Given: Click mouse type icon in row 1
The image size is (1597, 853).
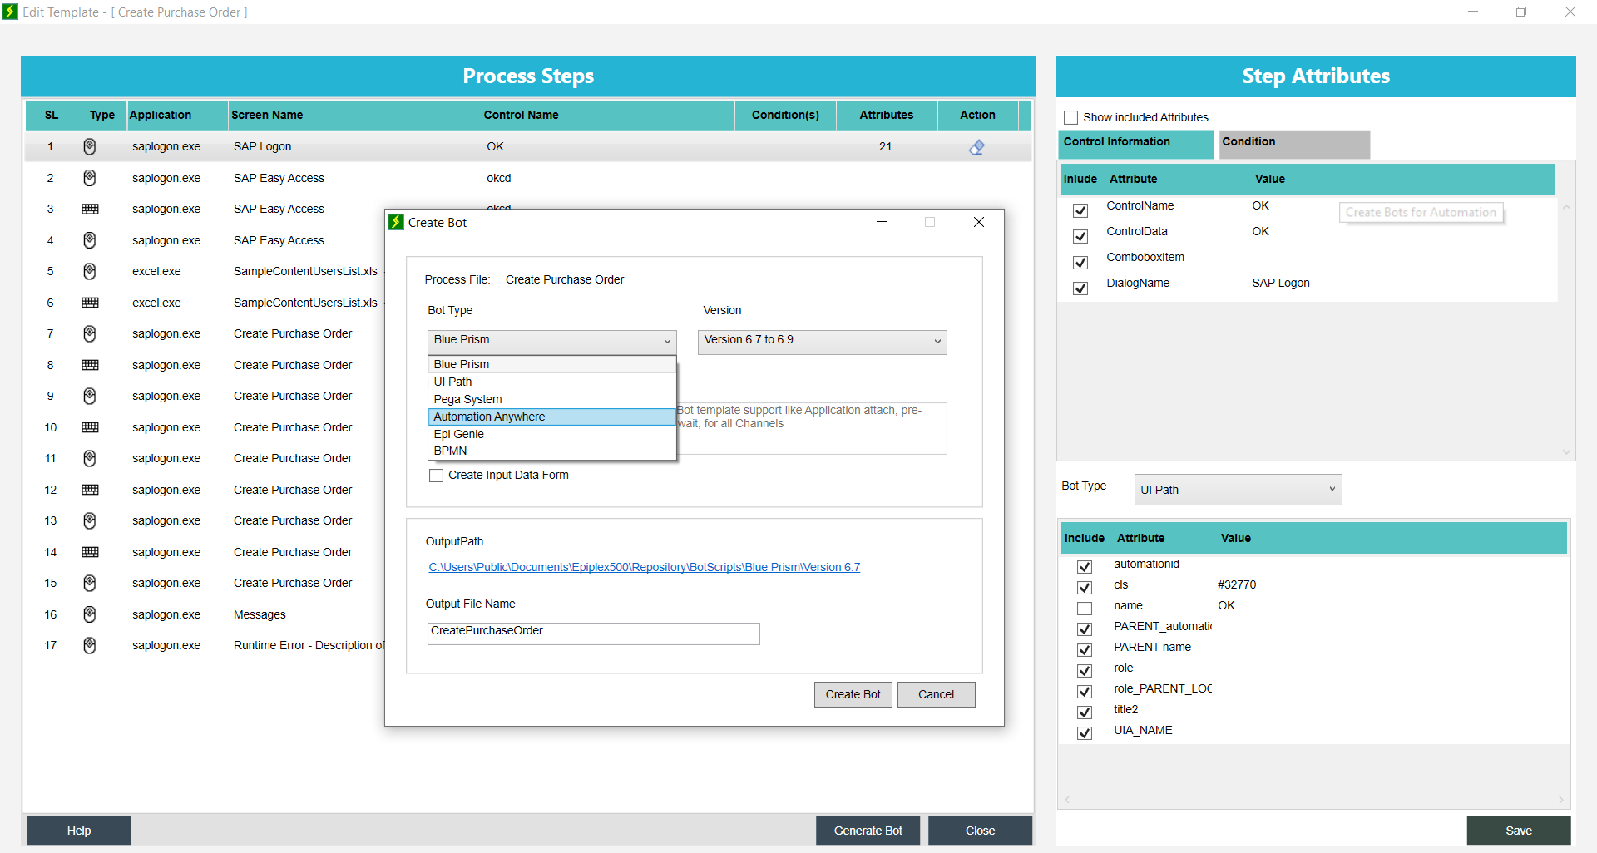Looking at the screenshot, I should [90, 146].
